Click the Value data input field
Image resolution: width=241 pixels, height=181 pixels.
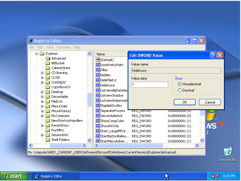(149, 85)
